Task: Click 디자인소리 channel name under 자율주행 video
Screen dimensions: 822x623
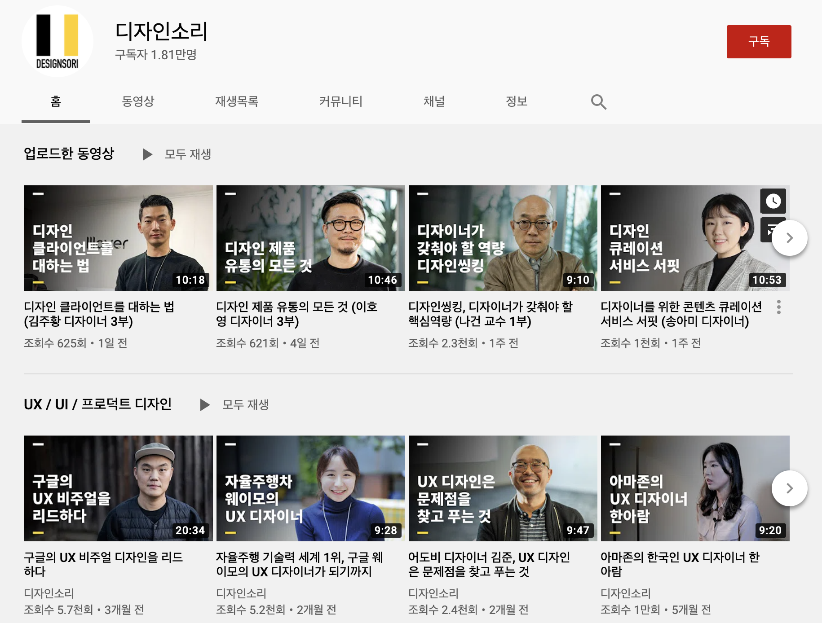Action: coord(241,593)
